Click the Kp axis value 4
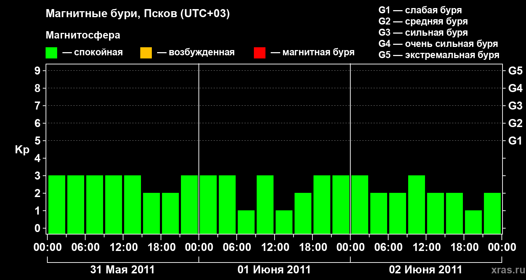526x280 pixels. (38, 158)
